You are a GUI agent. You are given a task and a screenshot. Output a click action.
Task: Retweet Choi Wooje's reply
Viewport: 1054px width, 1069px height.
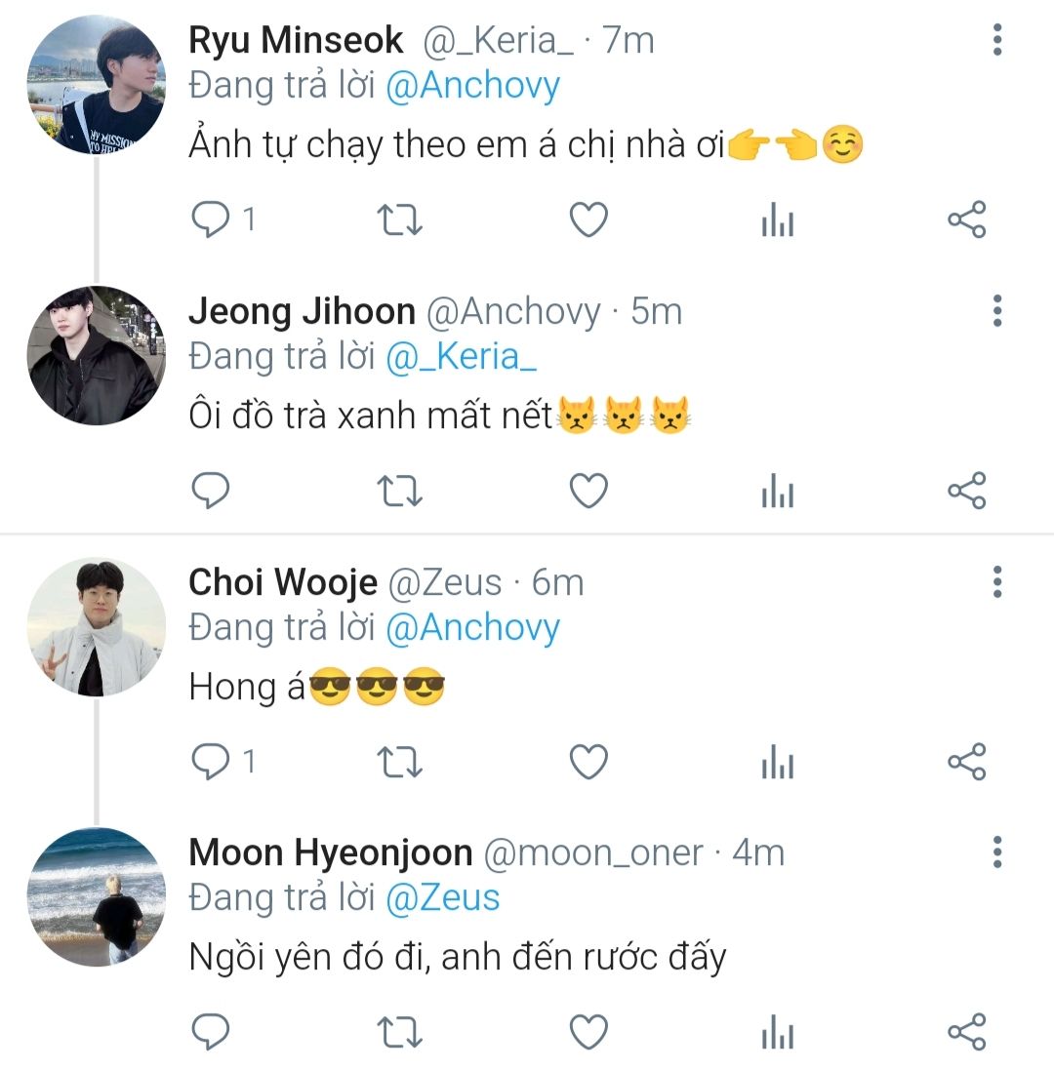pyautogui.click(x=399, y=762)
